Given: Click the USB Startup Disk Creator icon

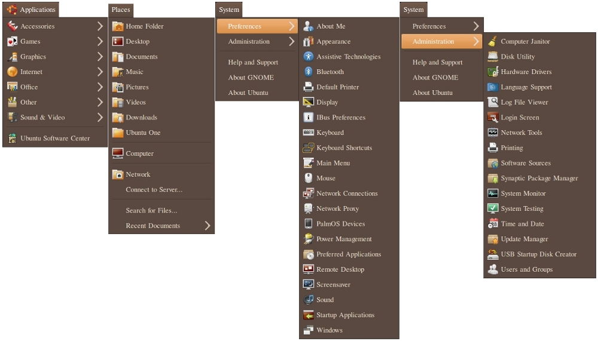Looking at the screenshot, I should (x=493, y=254).
